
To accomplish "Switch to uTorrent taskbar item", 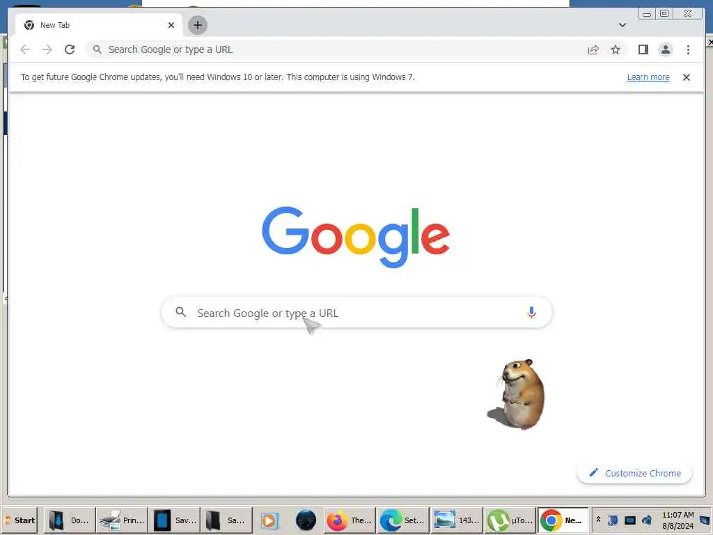I will click(510, 520).
